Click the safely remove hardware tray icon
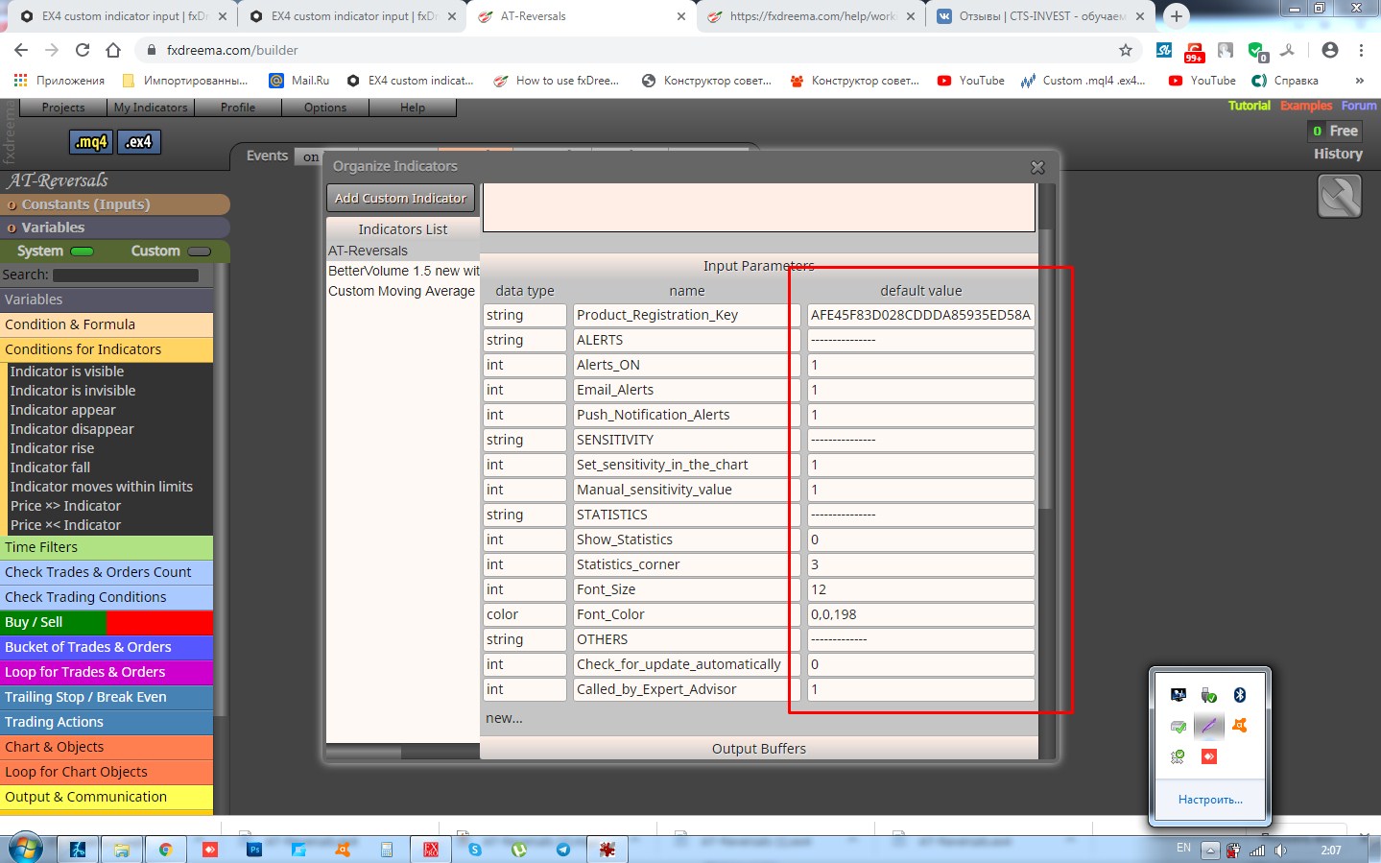This screenshot has height=863, width=1381. (x=1209, y=695)
